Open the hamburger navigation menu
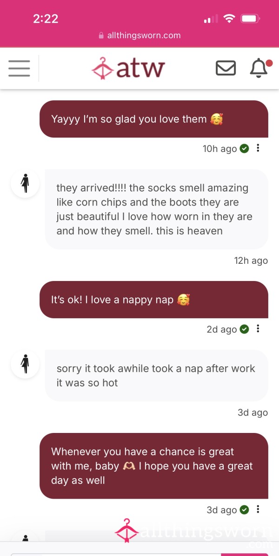This screenshot has width=279, height=556. tap(19, 68)
